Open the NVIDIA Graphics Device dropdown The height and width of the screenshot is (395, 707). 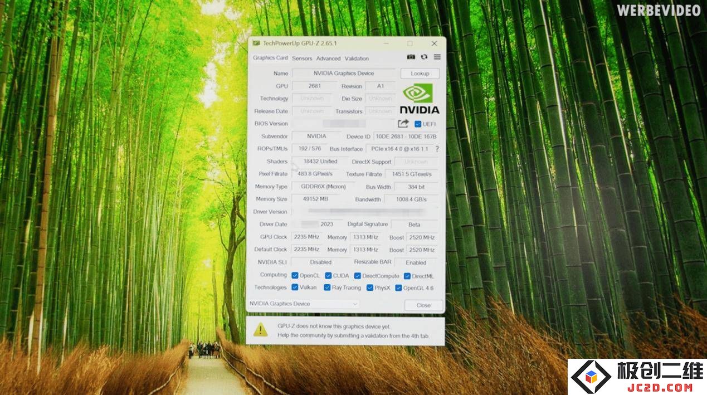pos(304,304)
